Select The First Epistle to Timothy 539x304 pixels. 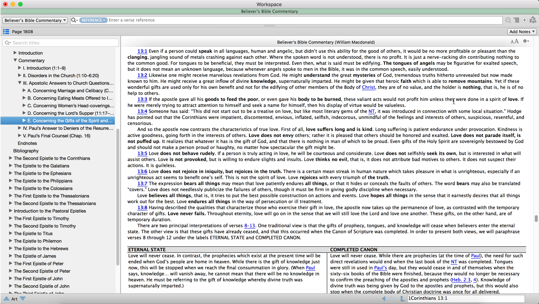click(41, 218)
